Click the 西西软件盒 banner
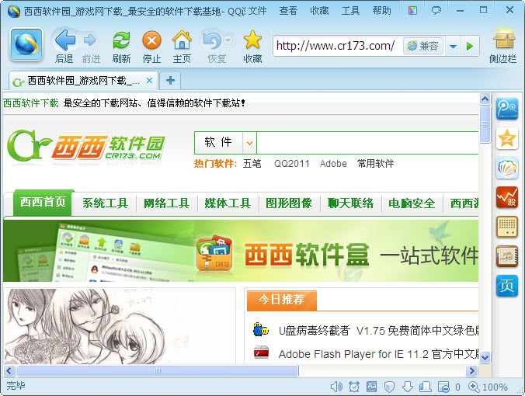525x396 pixels. [x=241, y=251]
